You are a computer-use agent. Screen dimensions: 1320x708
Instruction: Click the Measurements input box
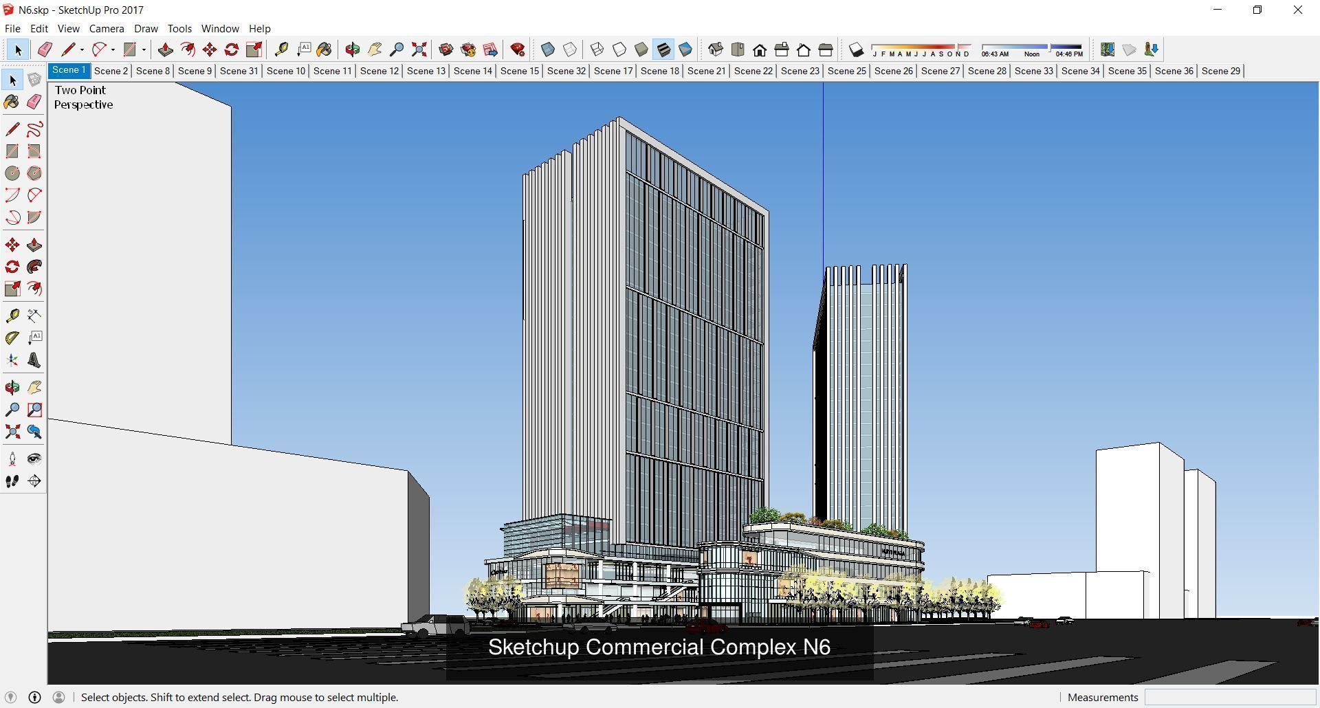[1230, 698]
